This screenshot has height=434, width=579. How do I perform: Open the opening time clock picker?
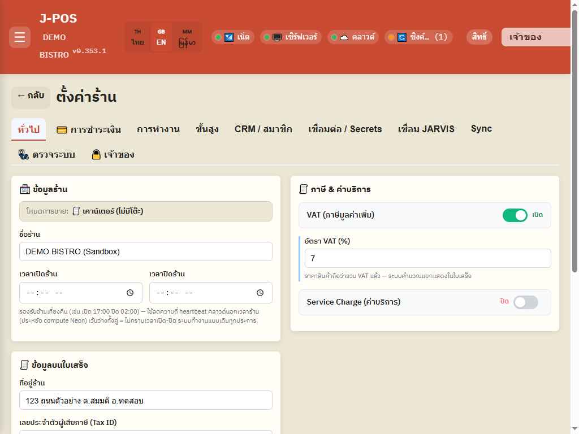point(130,293)
